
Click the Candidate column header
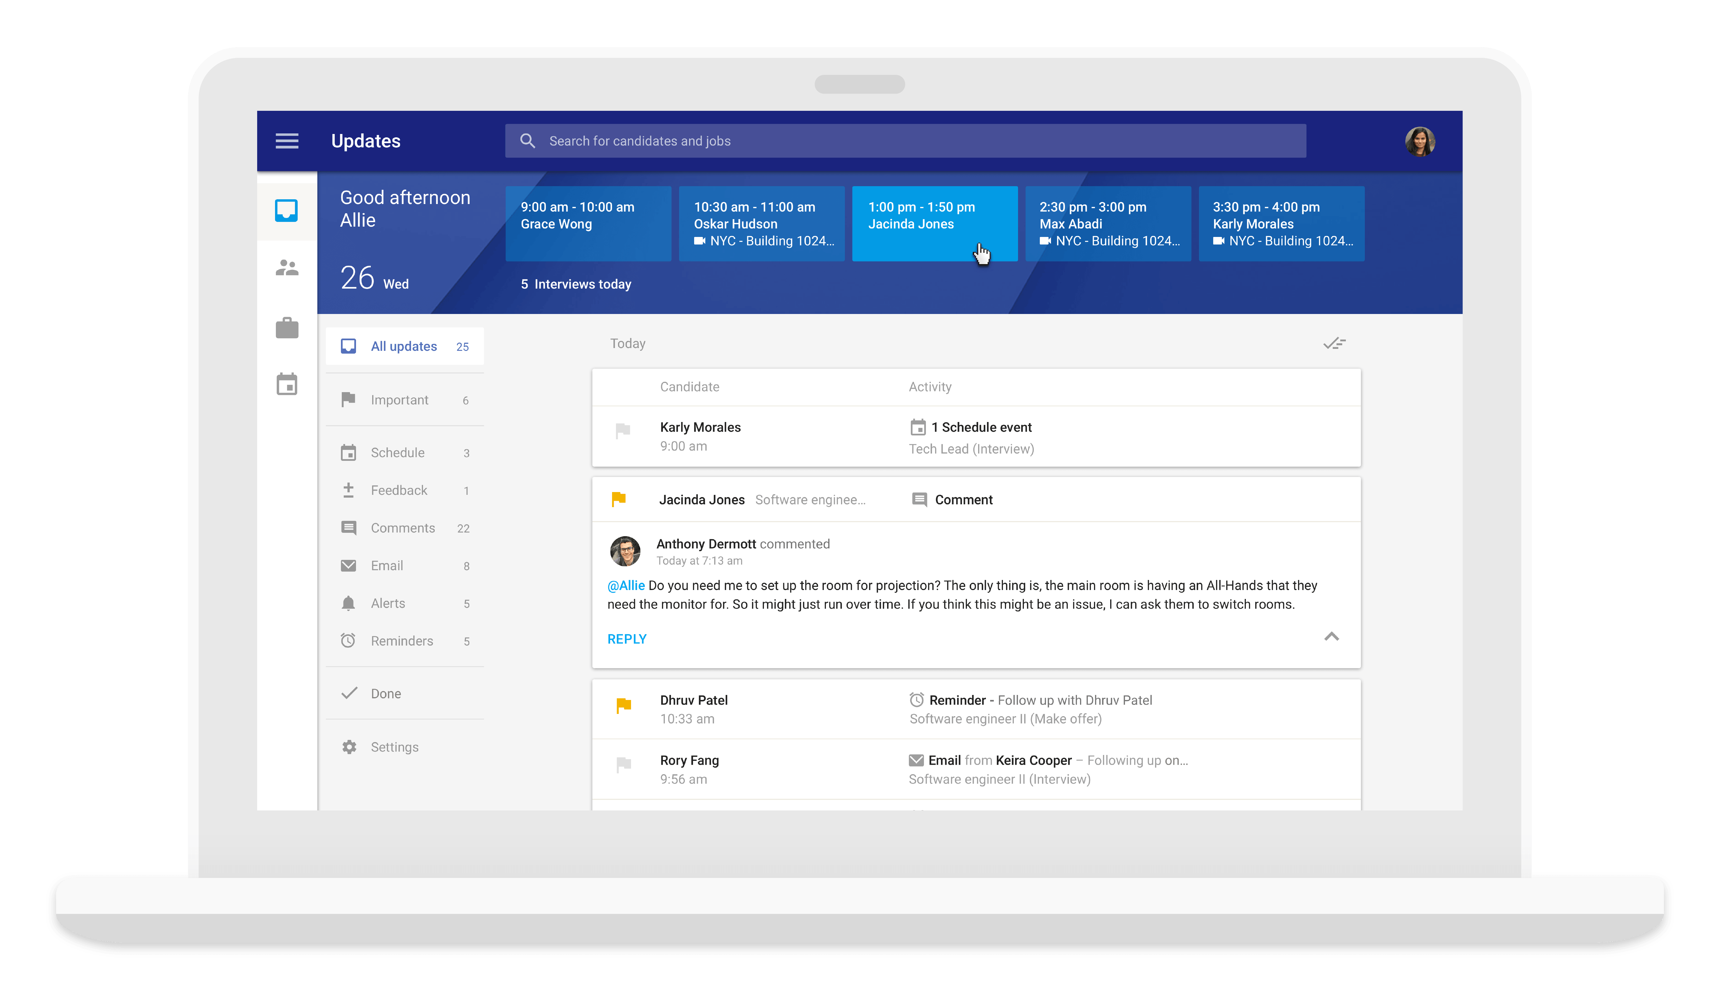pos(690,387)
